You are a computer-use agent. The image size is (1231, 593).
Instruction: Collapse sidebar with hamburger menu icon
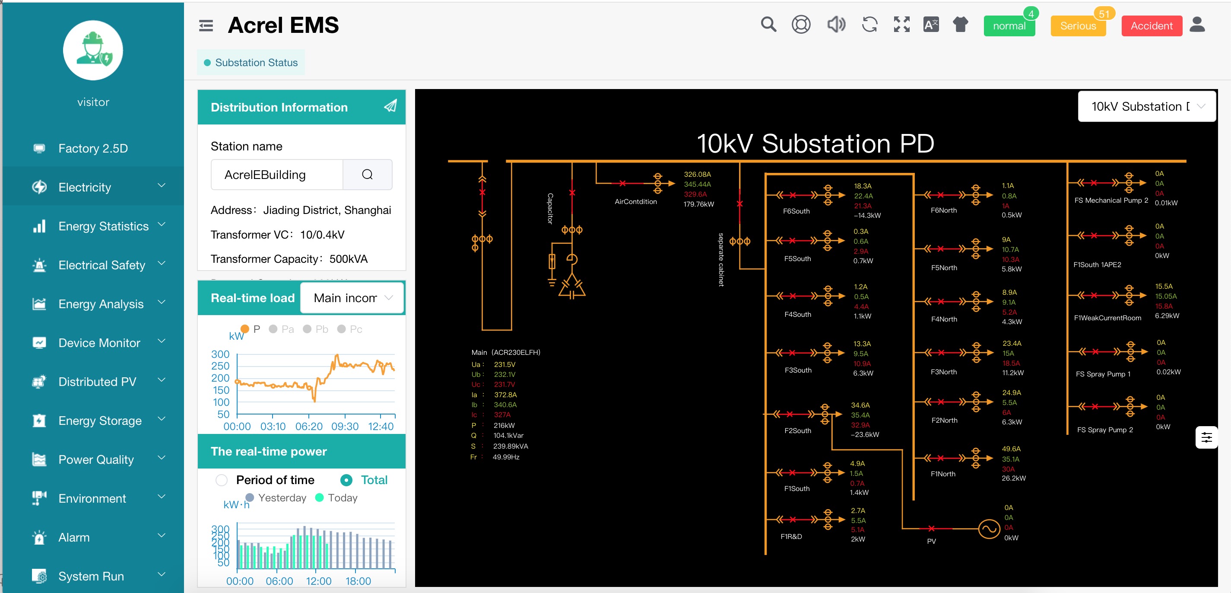pos(206,26)
